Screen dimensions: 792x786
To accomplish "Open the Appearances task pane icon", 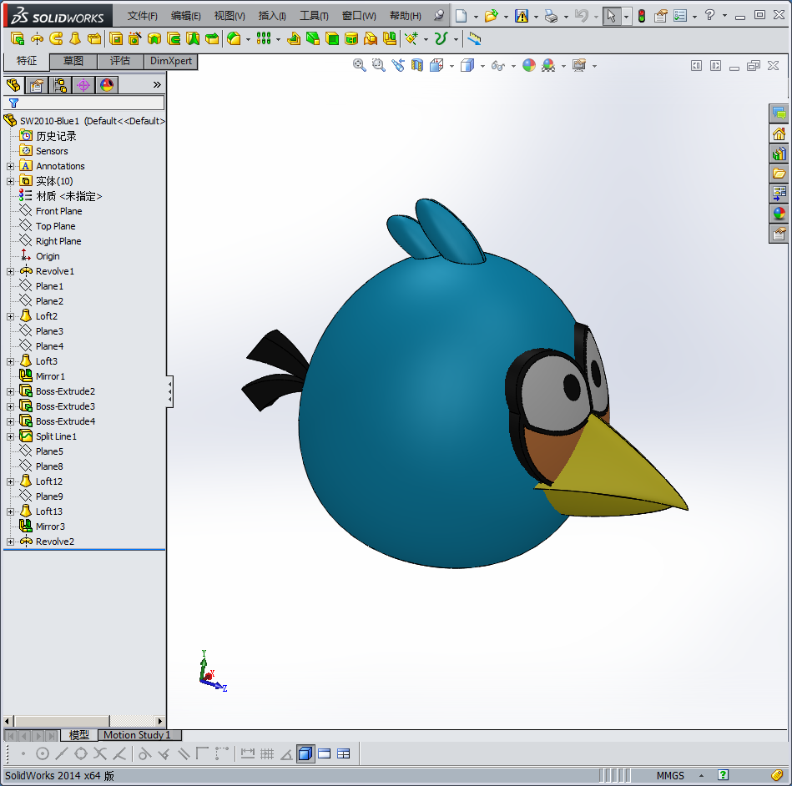I will pos(779,213).
